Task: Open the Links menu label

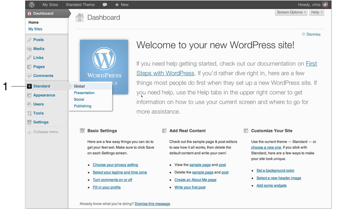Action: point(38,58)
